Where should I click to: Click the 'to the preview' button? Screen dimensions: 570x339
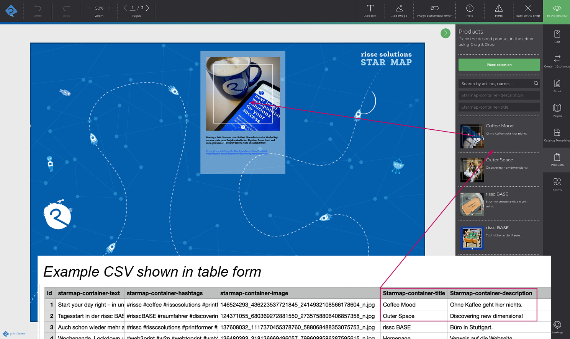click(557, 11)
